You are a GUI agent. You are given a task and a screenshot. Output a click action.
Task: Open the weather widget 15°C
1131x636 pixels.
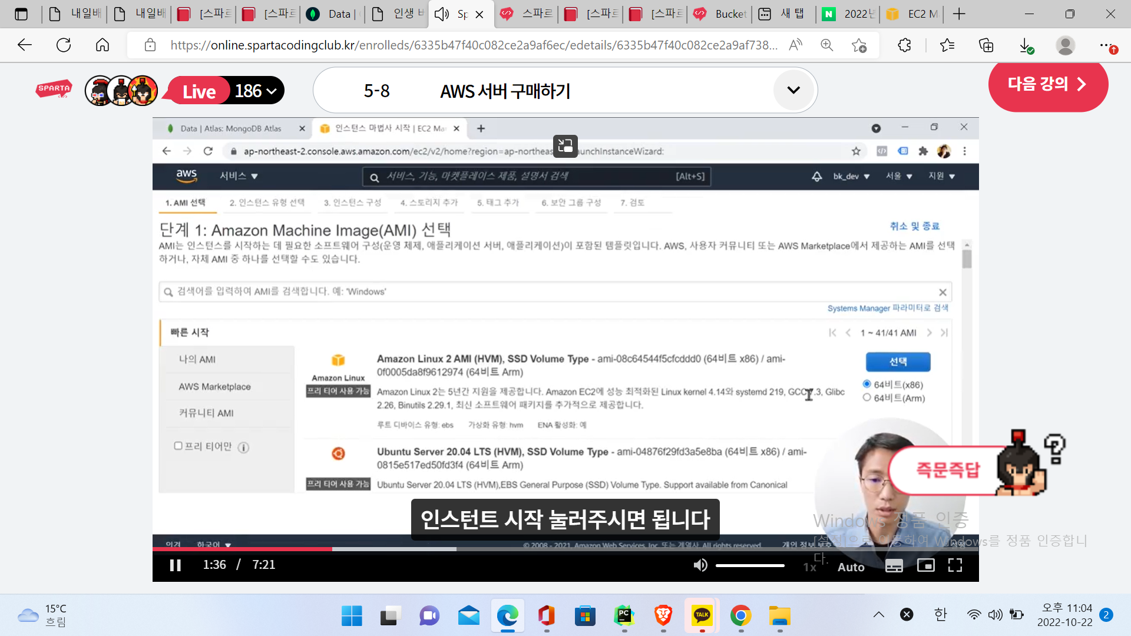(42, 615)
